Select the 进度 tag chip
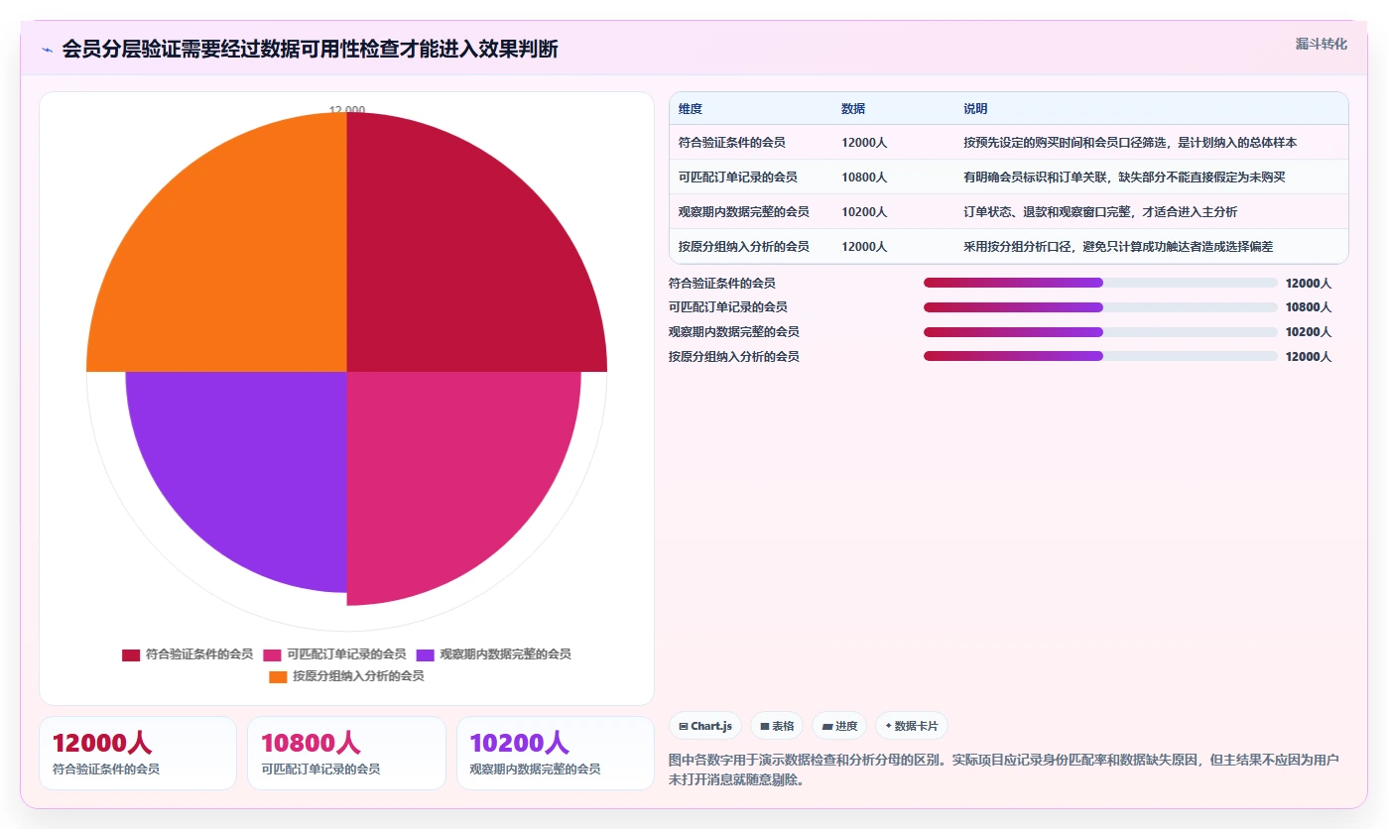 839,726
